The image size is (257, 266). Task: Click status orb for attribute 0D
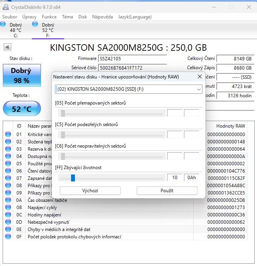pyautogui.click(x=8, y=222)
